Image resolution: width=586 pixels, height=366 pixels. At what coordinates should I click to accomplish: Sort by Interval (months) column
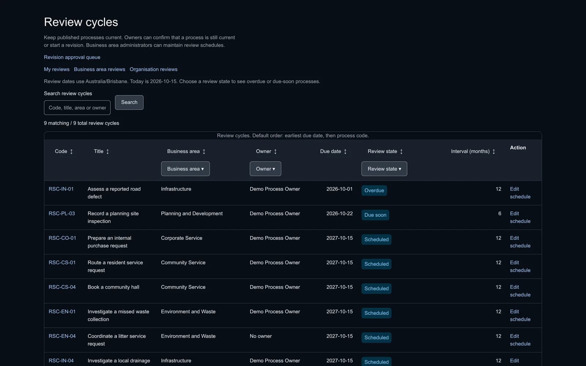pyautogui.click(x=473, y=152)
